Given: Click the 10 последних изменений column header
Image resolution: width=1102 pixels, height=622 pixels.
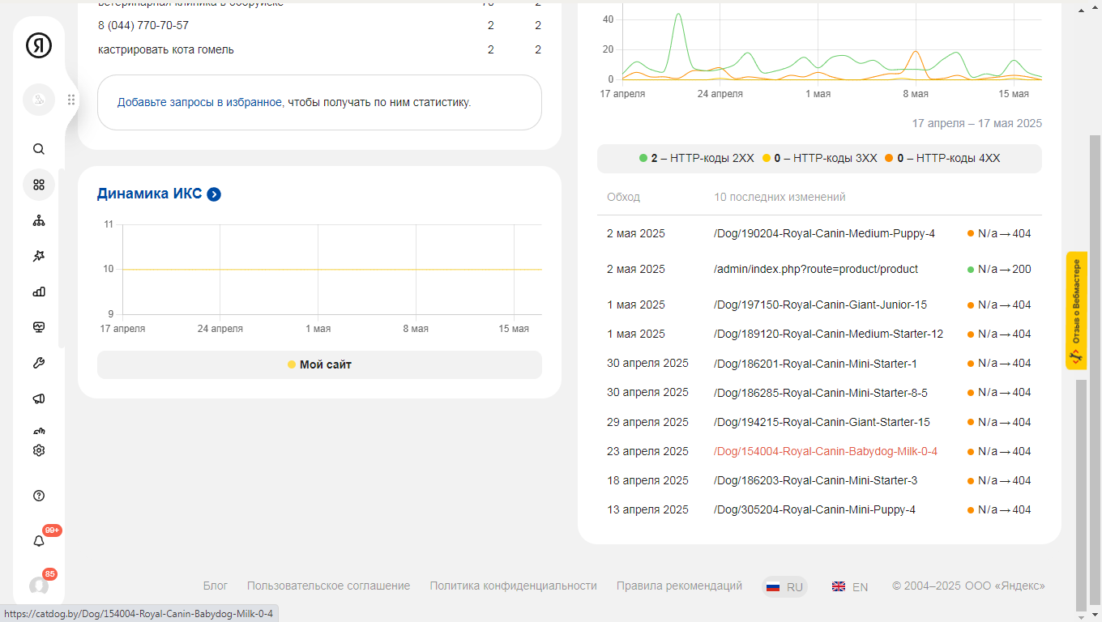Looking at the screenshot, I should click(x=780, y=197).
